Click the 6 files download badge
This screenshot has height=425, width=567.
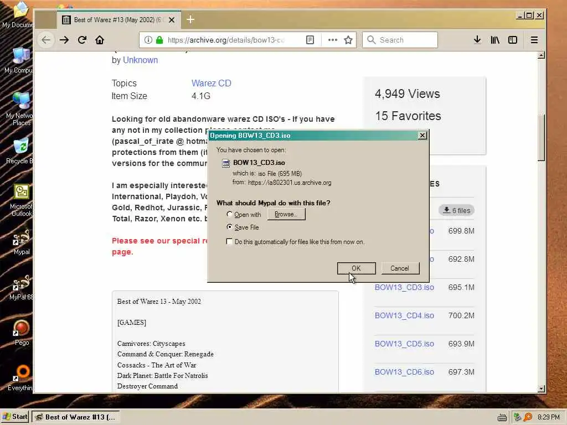tap(457, 210)
